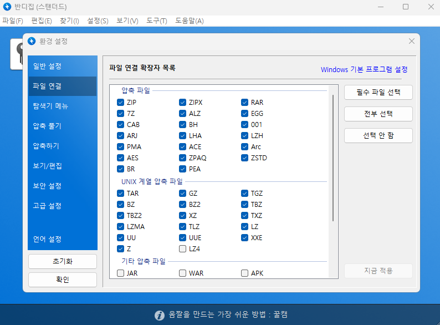This screenshot has height=325, width=440.
Task: Open 압축 풀기 settings page
Action: 63,126
